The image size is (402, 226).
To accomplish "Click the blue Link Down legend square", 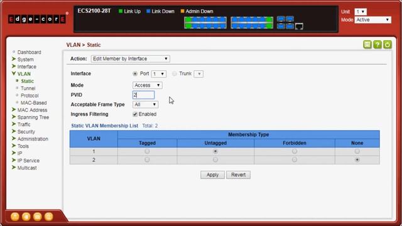I will (148, 11).
